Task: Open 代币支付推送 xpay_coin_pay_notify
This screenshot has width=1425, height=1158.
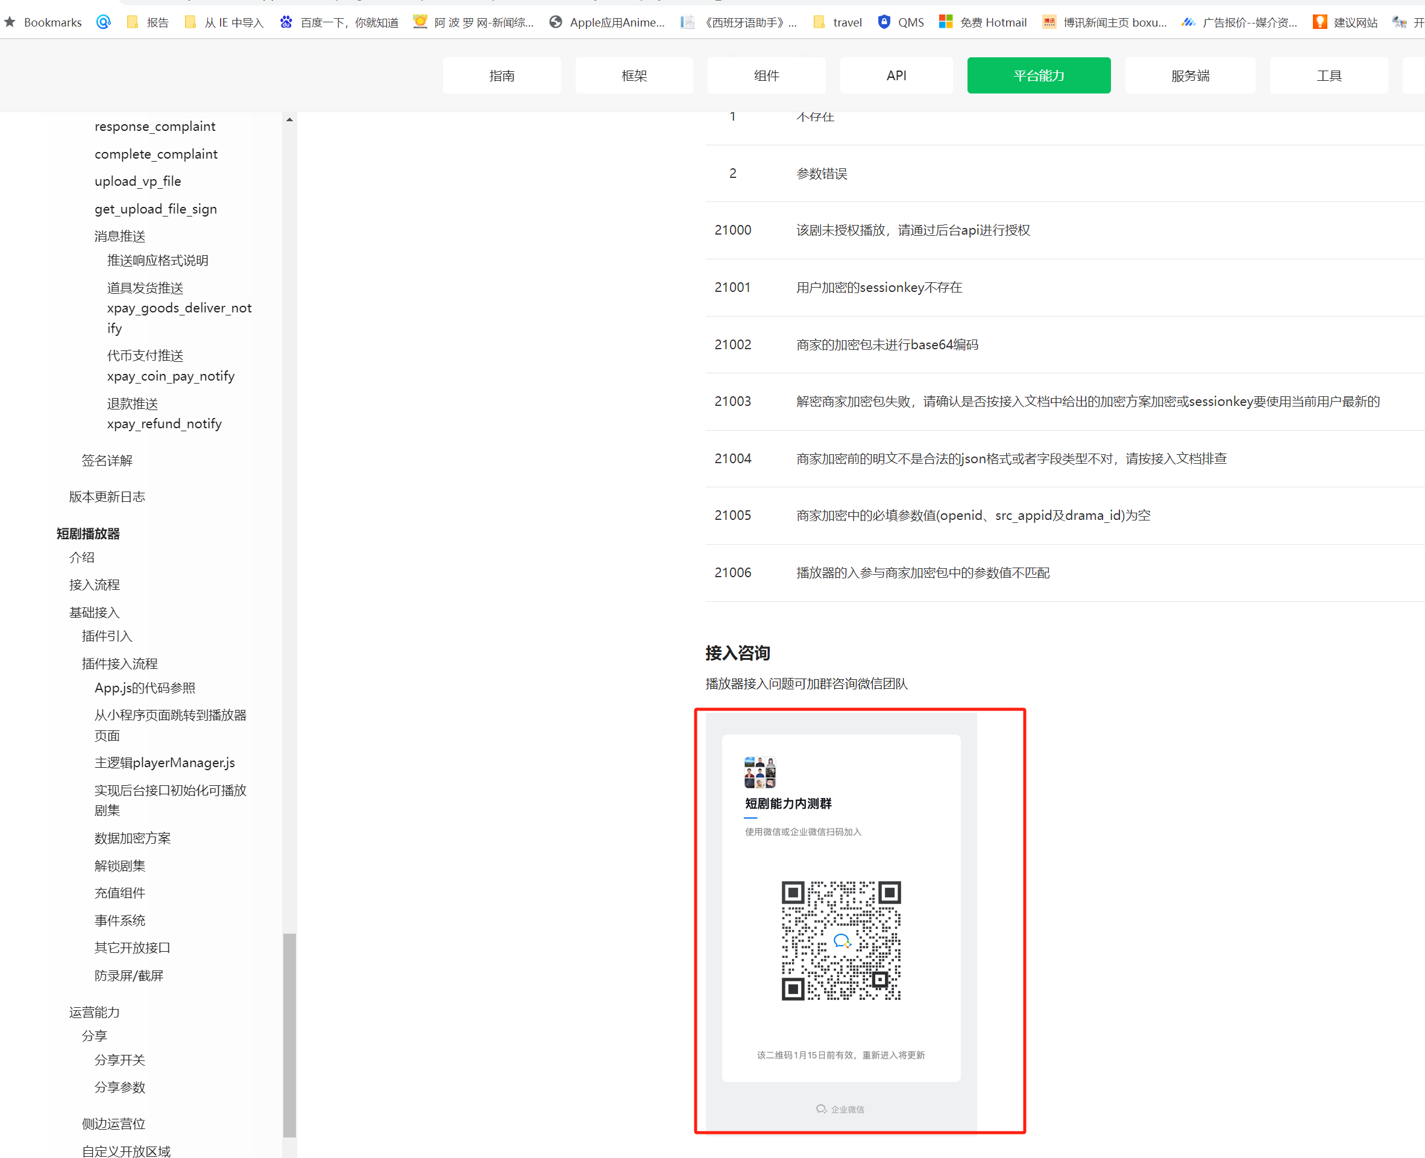Action: click(171, 365)
